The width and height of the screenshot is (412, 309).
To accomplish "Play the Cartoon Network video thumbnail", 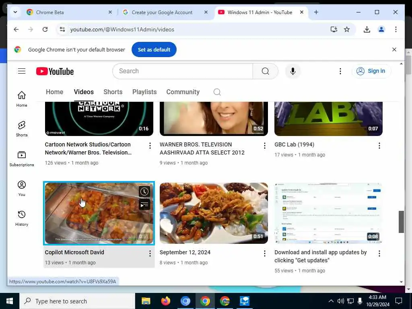I will [99, 119].
